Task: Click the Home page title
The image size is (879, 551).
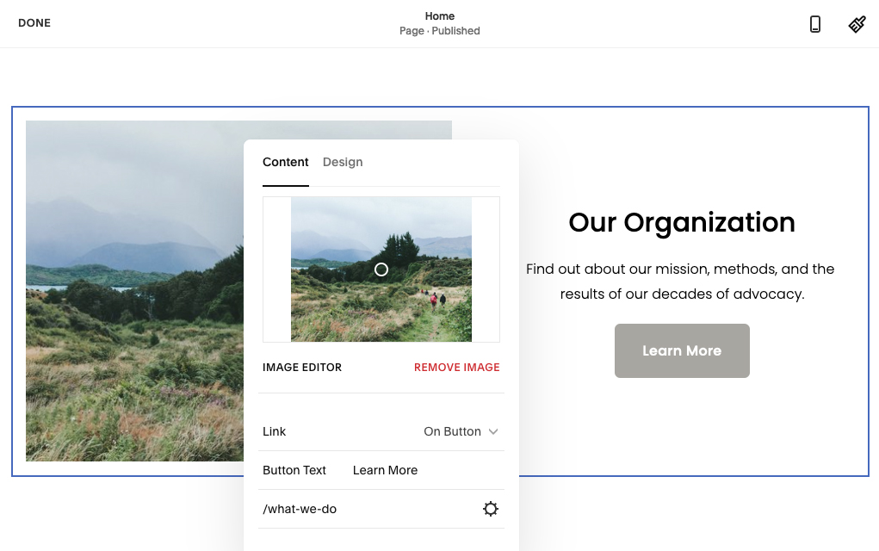Action: click(x=439, y=15)
